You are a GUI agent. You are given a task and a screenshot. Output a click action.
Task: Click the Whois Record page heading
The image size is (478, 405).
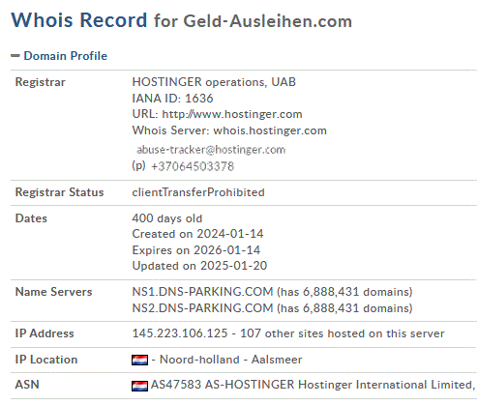(x=79, y=20)
